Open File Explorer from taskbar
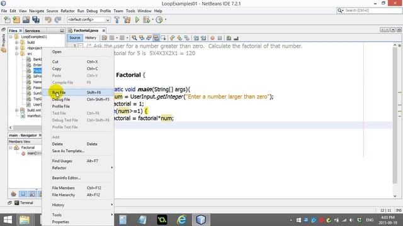The height and width of the screenshot is (226, 403). click(x=25, y=220)
